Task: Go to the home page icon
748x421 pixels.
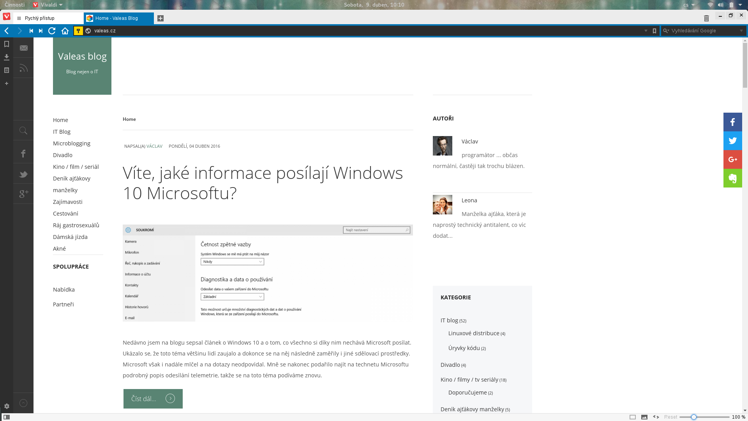Action: point(65,31)
